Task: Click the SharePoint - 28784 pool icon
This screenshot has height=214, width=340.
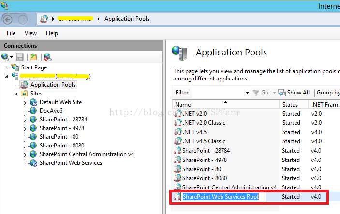Action: point(177,150)
